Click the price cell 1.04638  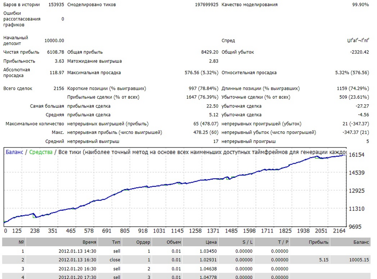208,269
